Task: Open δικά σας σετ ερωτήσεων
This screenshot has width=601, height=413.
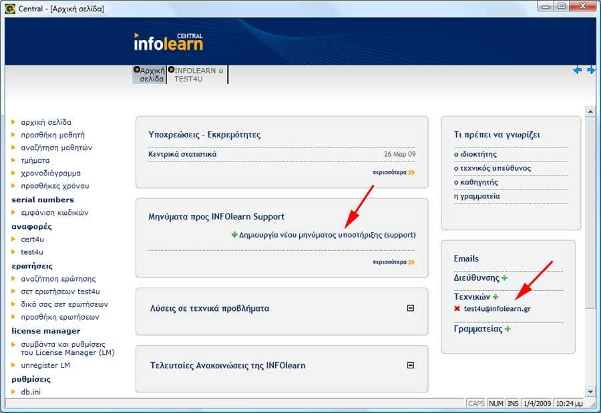Action: [64, 304]
